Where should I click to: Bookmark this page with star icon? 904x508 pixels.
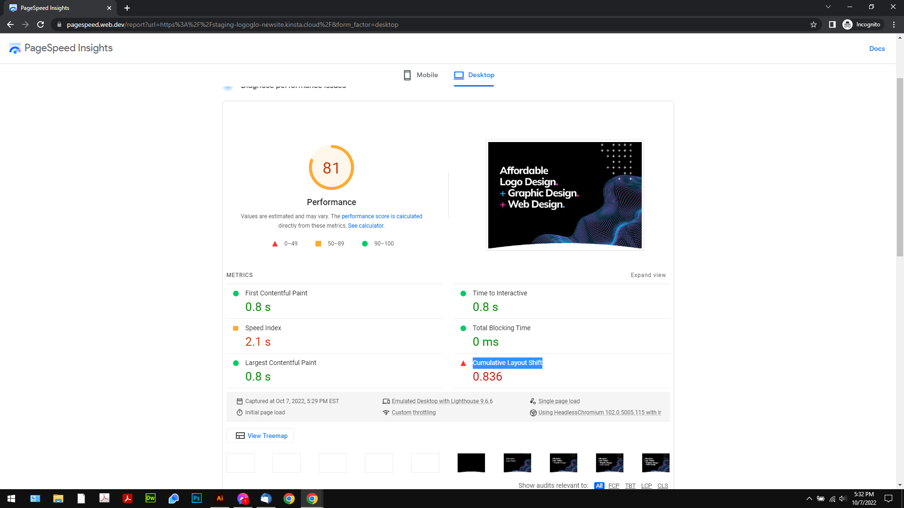tap(814, 24)
